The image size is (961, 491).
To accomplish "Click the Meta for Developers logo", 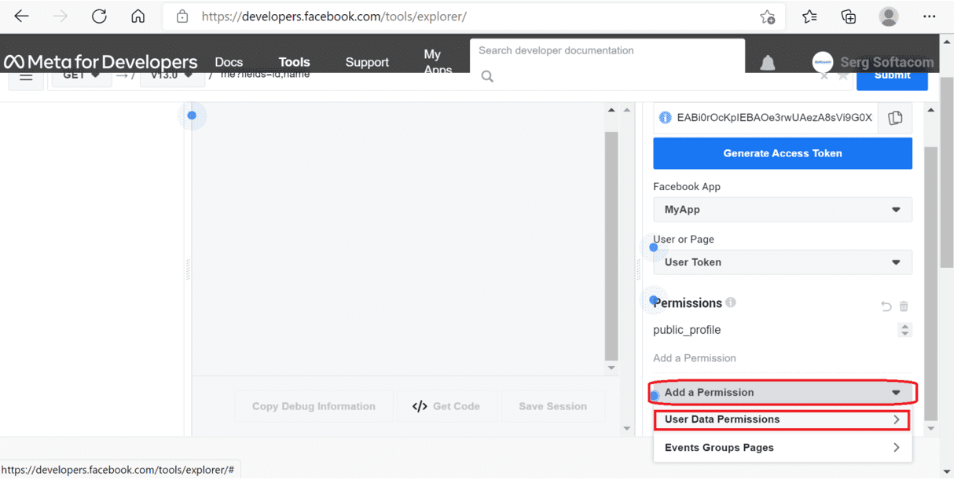I will click(101, 62).
